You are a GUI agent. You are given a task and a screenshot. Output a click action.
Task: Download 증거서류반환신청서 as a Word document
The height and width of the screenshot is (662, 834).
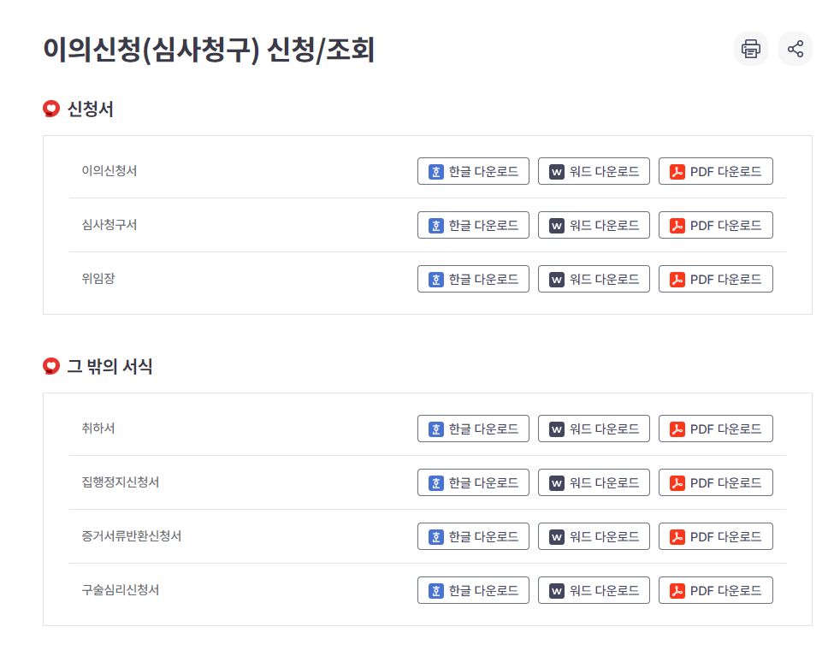point(594,536)
